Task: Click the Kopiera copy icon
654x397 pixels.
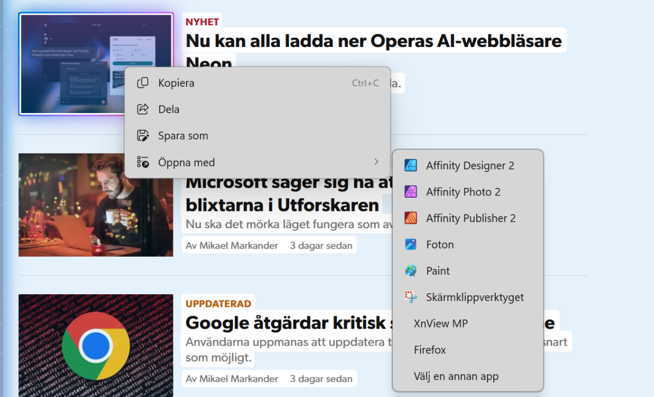Action: click(x=143, y=83)
